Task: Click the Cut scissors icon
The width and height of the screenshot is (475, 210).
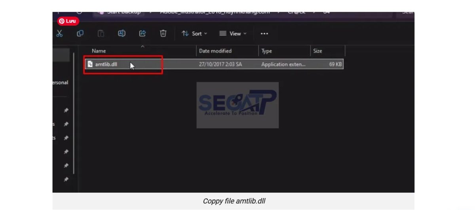Action: (x=59, y=34)
